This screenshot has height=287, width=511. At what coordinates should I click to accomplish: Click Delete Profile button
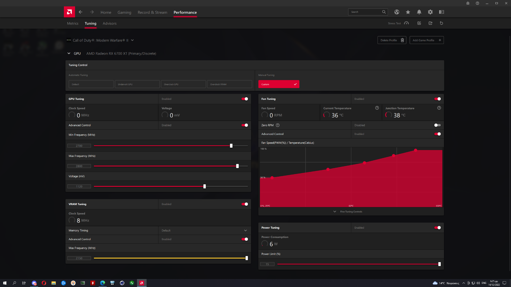(392, 40)
